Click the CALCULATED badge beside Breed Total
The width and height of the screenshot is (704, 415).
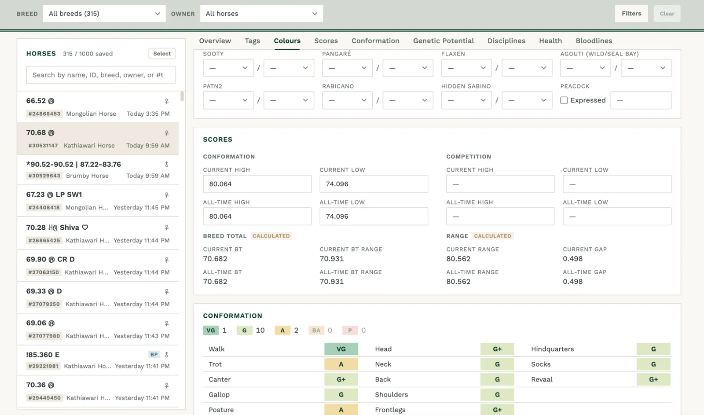pyautogui.click(x=271, y=236)
